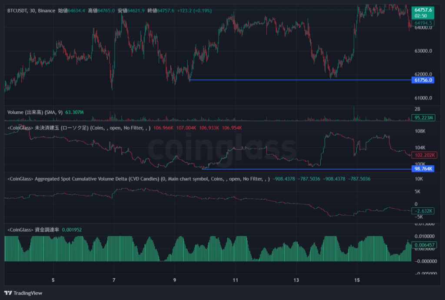Image resolution: width=445 pixels, height=300 pixels.
Task: Open the Aggregated Spot Cumulative Volume Delta legend
Action: click(x=139, y=179)
